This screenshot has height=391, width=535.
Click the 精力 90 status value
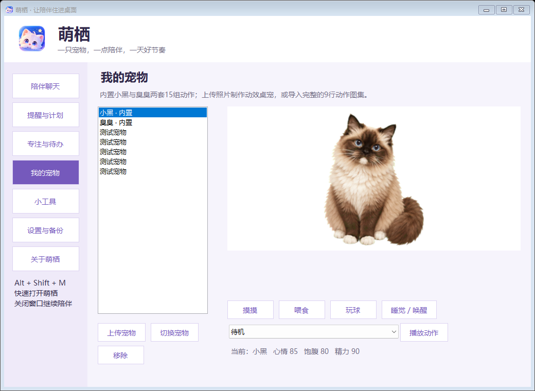(x=347, y=351)
